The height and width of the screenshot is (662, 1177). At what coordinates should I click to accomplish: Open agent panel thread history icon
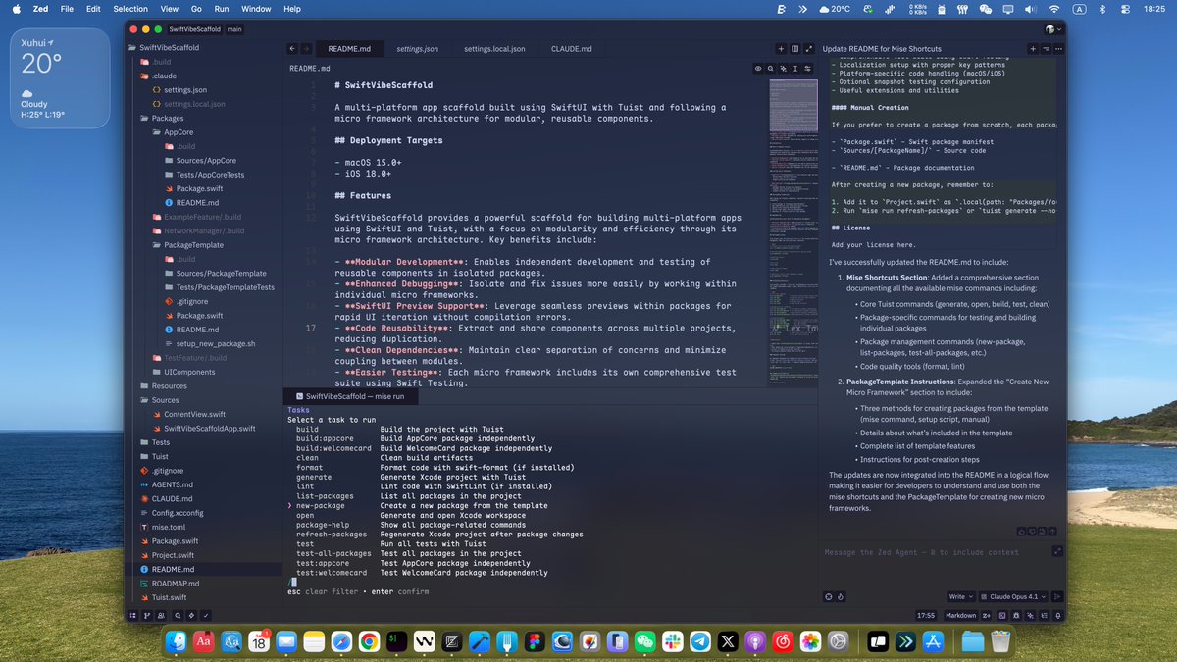point(1047,48)
